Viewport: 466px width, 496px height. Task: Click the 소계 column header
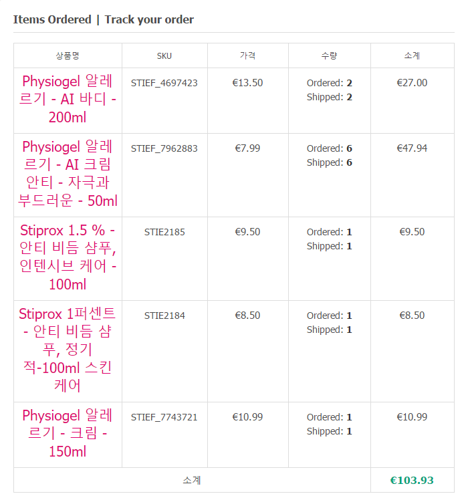coord(412,55)
